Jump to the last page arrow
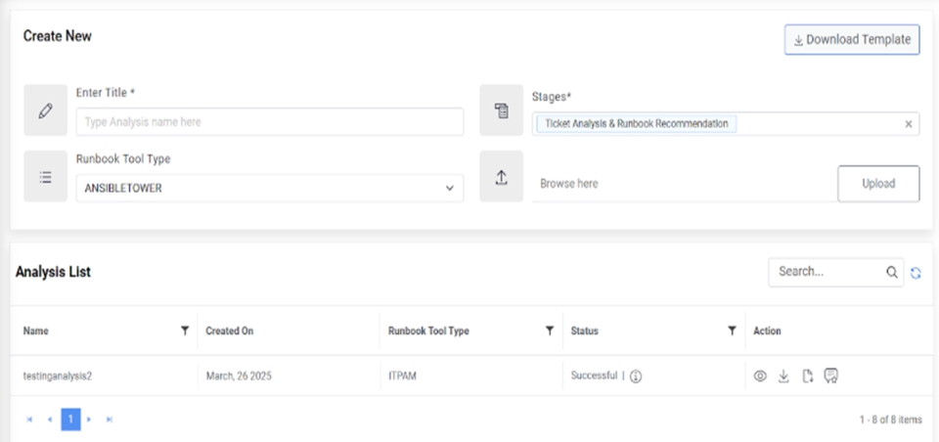Image resolution: width=939 pixels, height=442 pixels. point(109,419)
